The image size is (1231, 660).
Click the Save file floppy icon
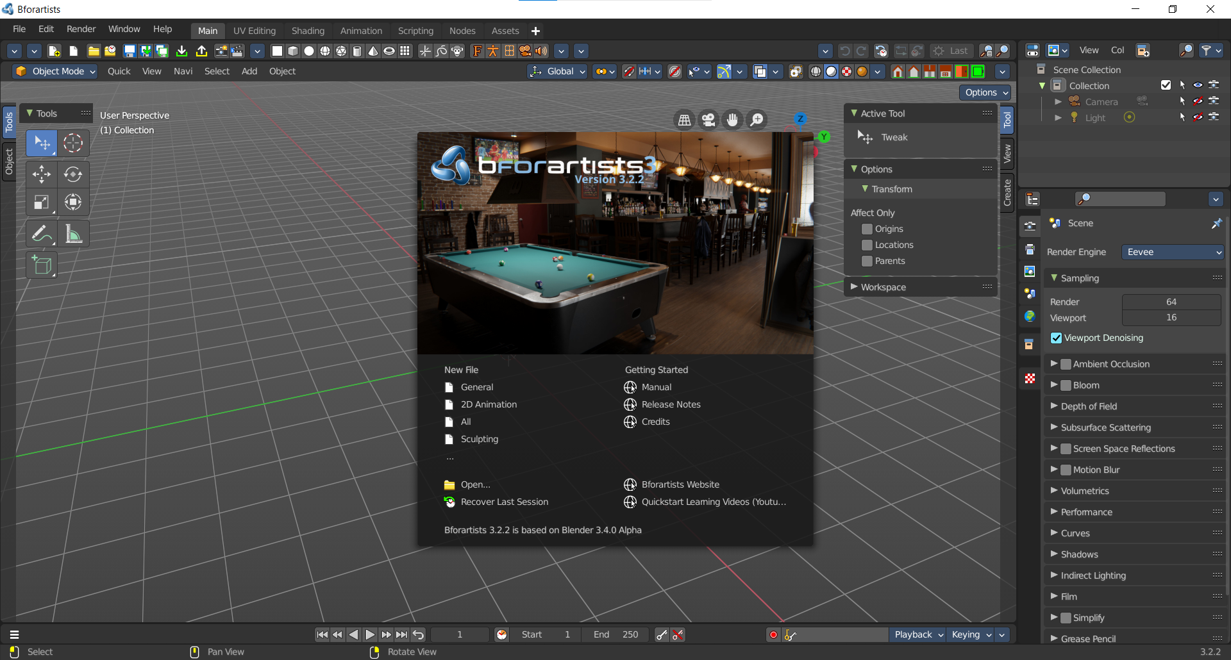pos(130,51)
